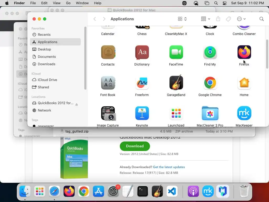Open GarageBand in the Applications folder

click(176, 83)
